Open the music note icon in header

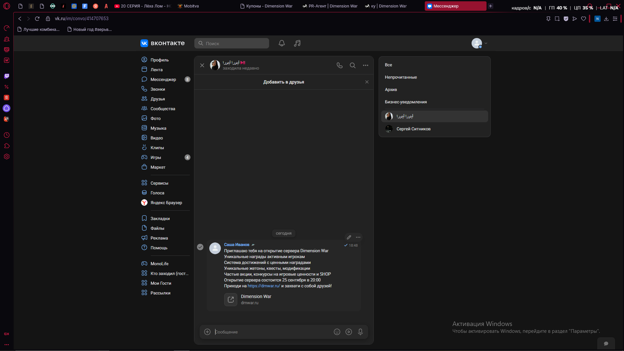point(297,43)
